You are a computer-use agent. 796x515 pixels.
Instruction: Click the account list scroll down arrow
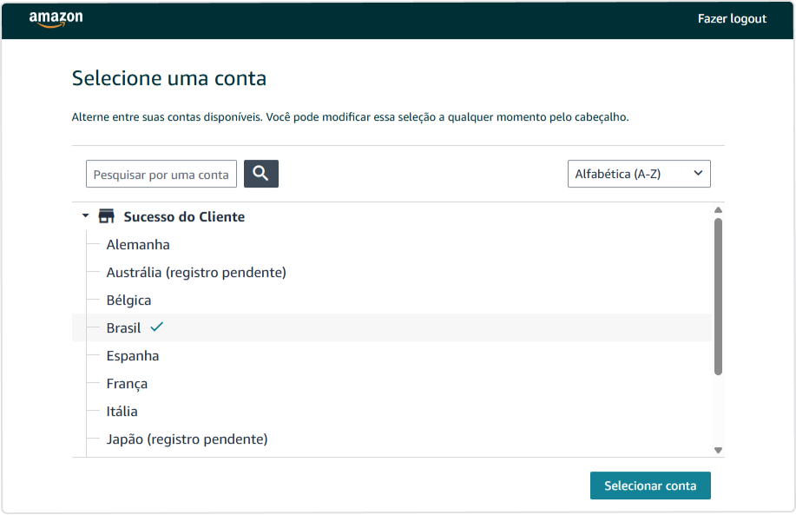(718, 450)
